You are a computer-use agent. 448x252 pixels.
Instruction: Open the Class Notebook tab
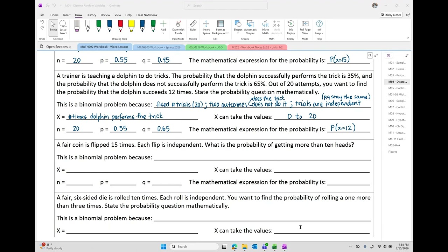147,15
